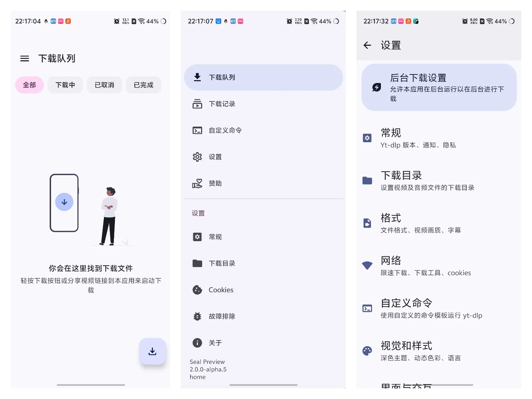The height and width of the screenshot is (399, 532).
Task: Select the 已完成 filter chip
Action: pyautogui.click(x=144, y=85)
